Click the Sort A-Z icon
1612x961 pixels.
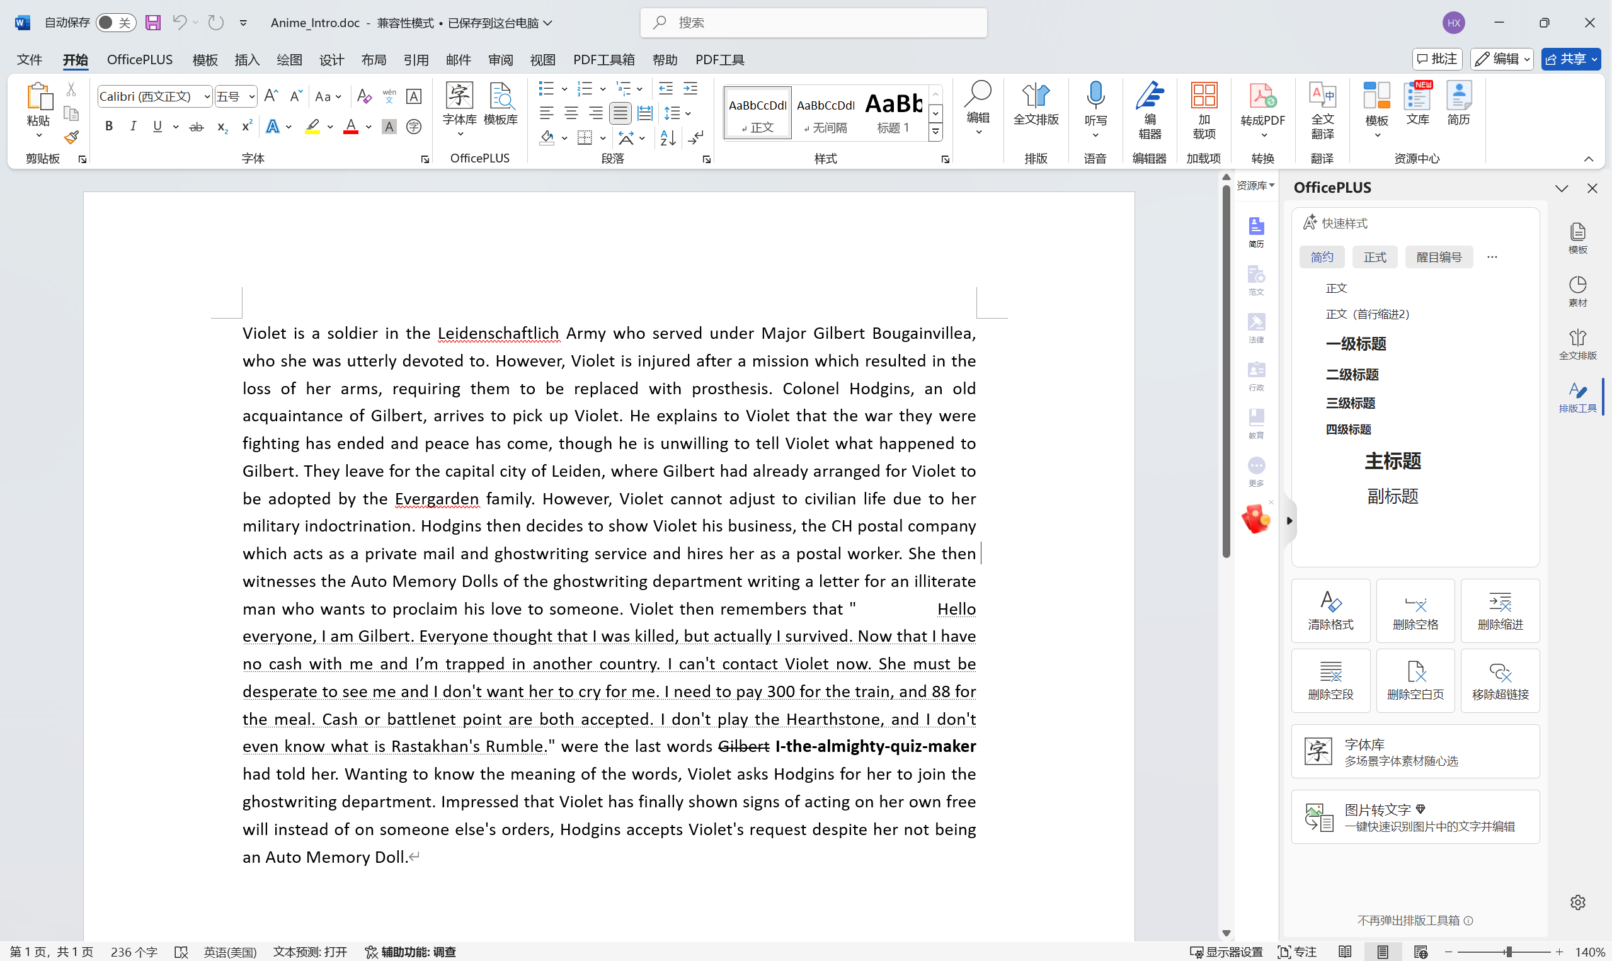[668, 137]
